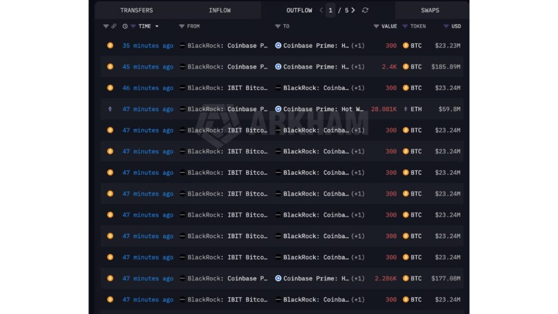Image resolution: width=558 pixels, height=314 pixels.
Task: Click (+1) in the 2.286K BTC row
Action: (x=358, y=279)
